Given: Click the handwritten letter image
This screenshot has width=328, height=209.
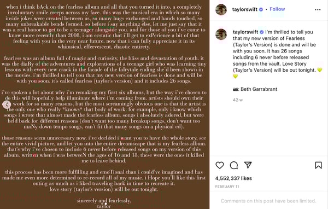Looking at the screenshot, I should [104, 104].
